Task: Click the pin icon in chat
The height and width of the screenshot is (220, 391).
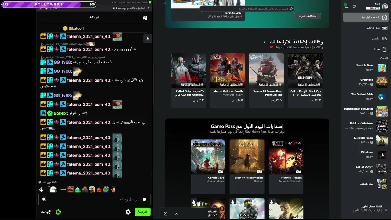Action: (148, 38)
